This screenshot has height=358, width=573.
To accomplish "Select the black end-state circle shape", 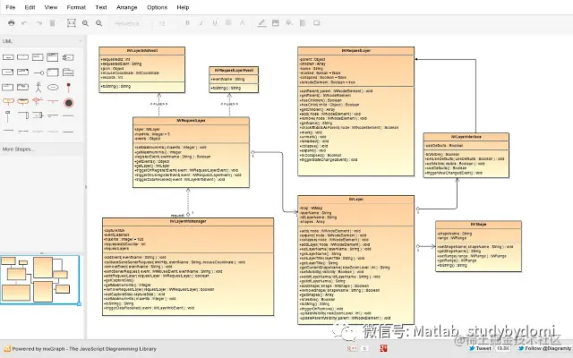I will tap(68, 103).
